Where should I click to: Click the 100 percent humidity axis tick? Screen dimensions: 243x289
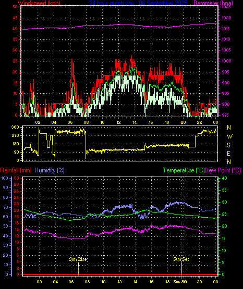pos(5,178)
